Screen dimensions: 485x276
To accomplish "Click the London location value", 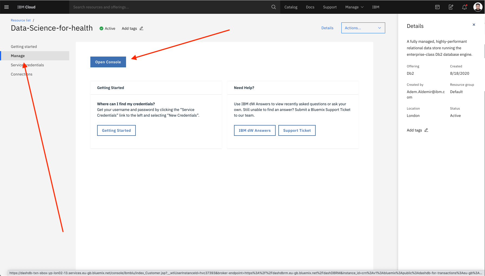I will click(x=413, y=116).
